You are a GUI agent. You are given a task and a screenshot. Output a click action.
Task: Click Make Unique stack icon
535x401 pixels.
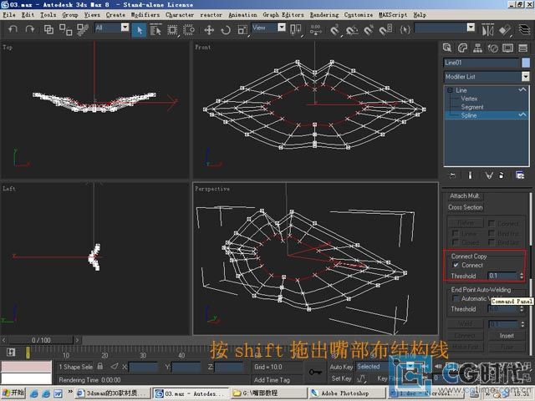pyautogui.click(x=489, y=175)
